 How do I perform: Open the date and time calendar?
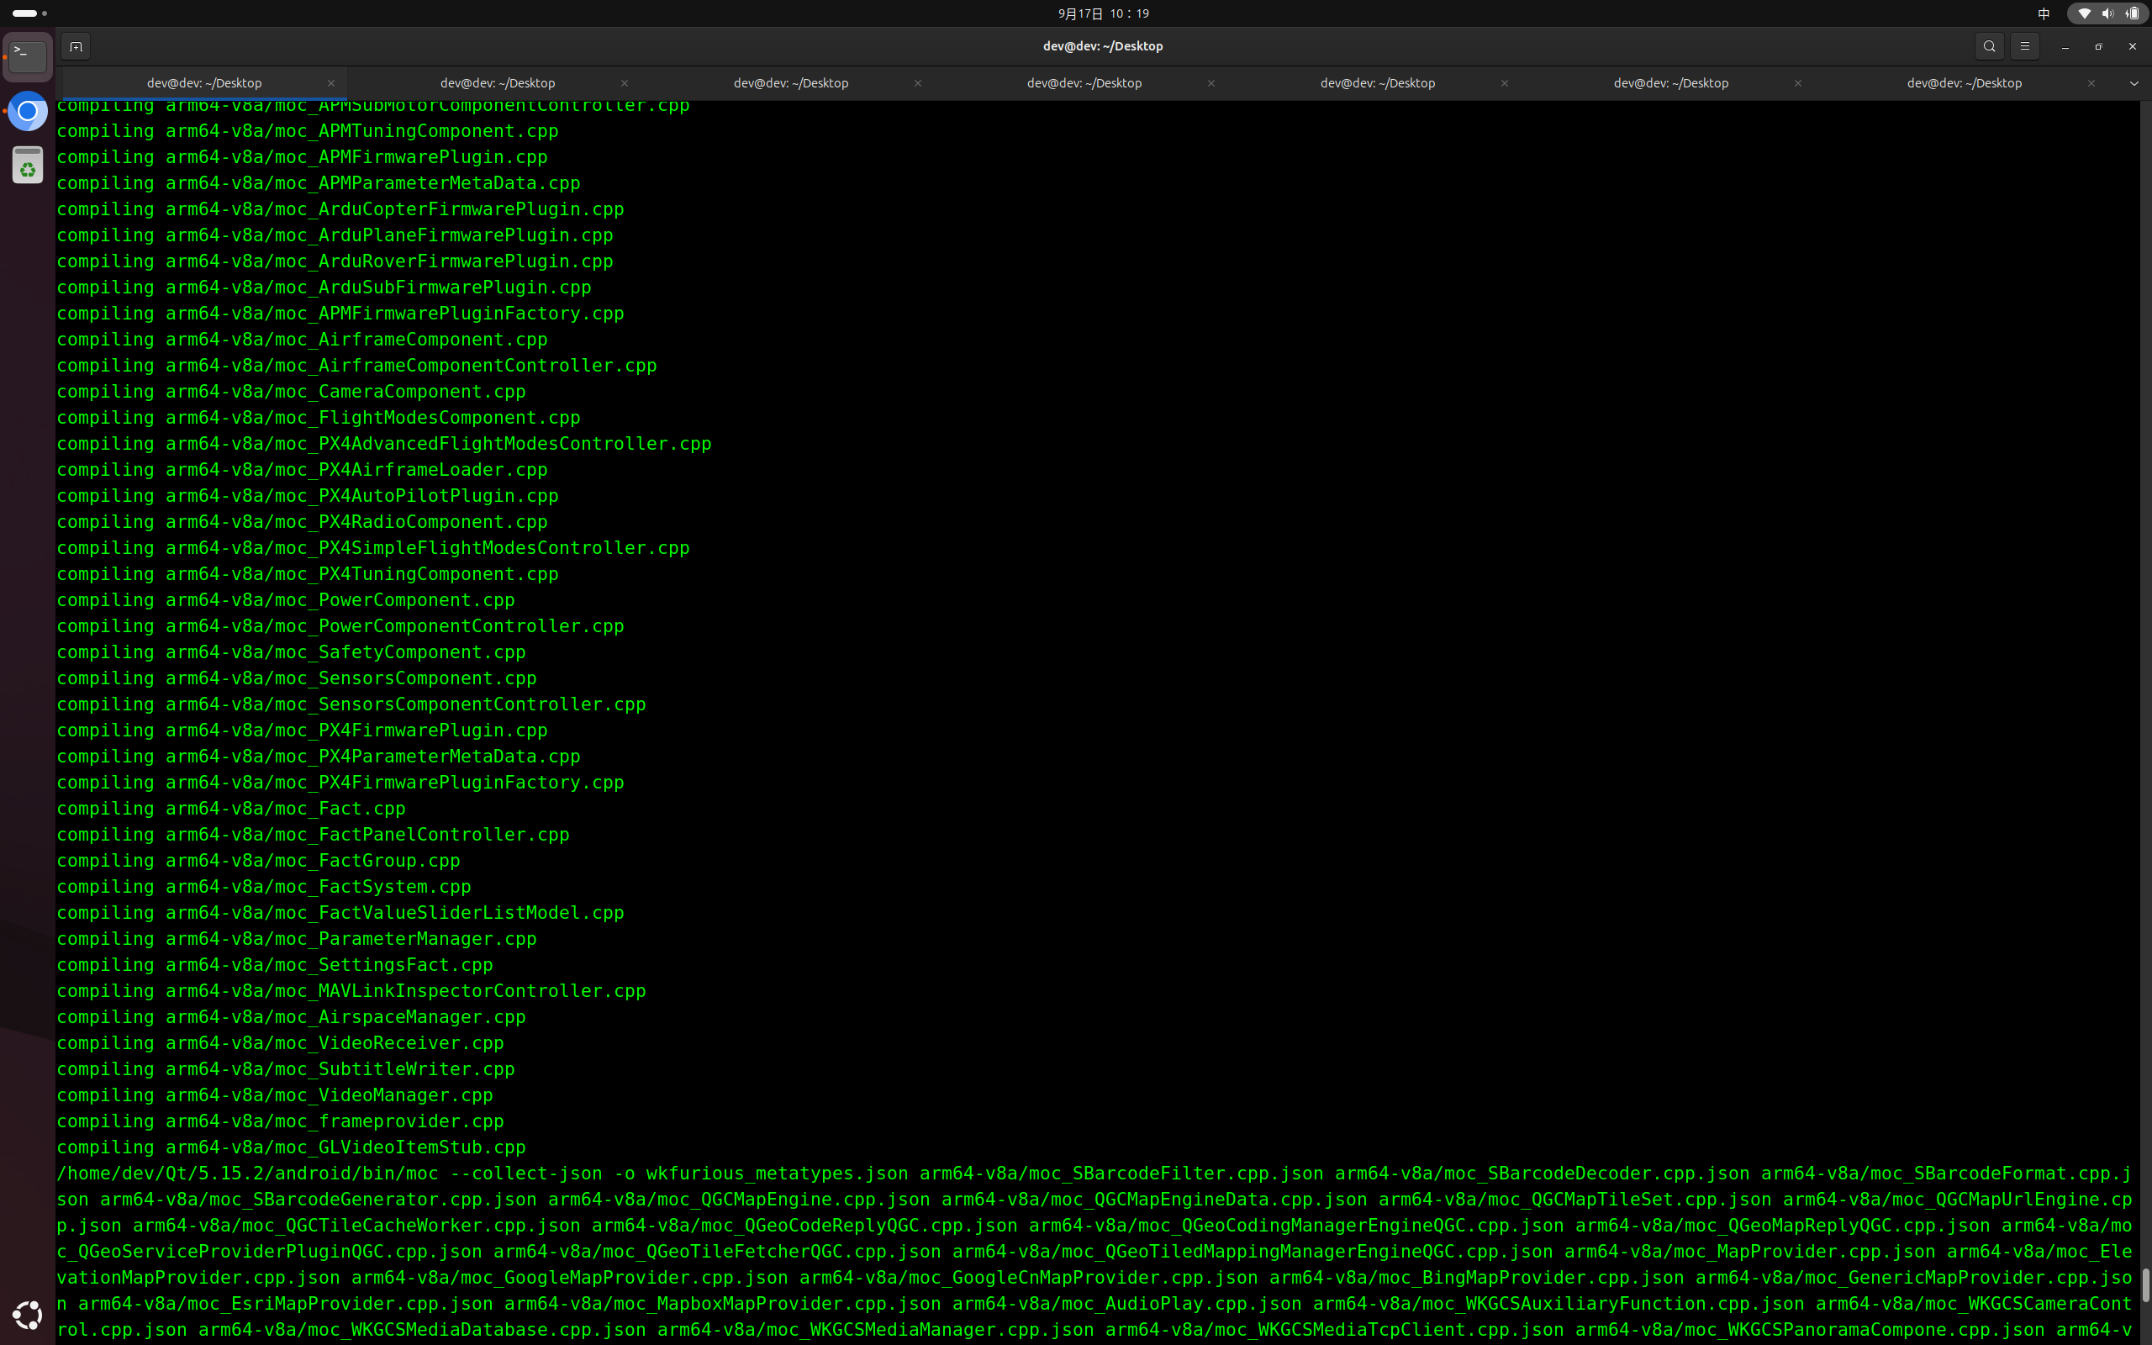pos(1103,13)
